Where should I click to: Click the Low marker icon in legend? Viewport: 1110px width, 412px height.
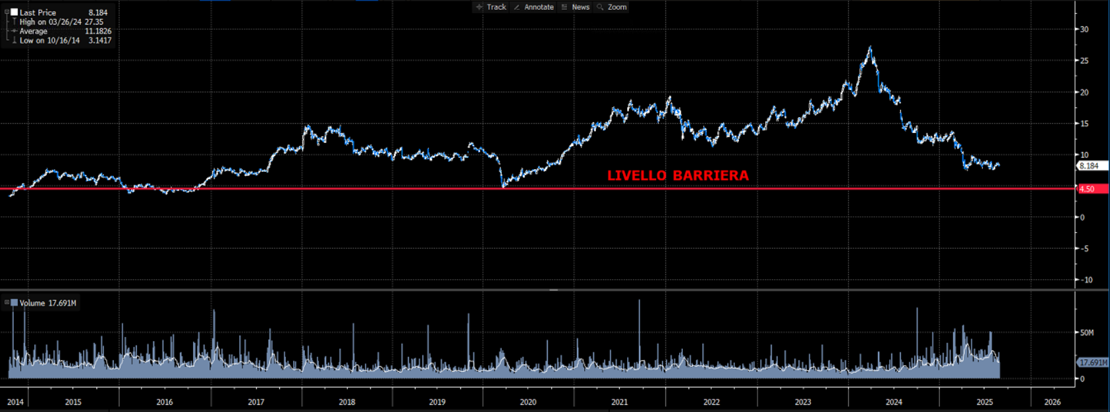click(14, 40)
